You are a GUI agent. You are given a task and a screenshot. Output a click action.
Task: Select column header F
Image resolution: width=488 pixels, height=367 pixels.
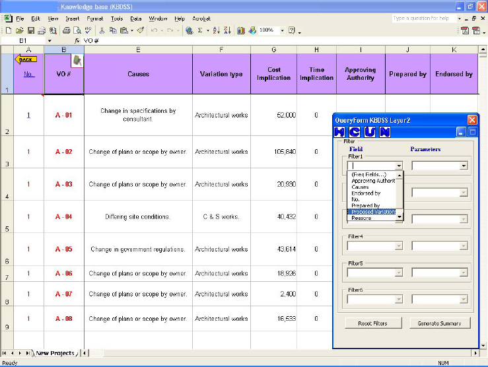[221, 50]
